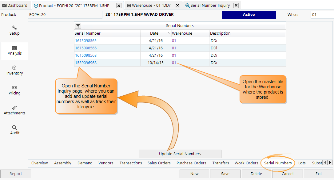The image size is (334, 180).
Task: Click the Save button
Action: [x=225, y=174]
